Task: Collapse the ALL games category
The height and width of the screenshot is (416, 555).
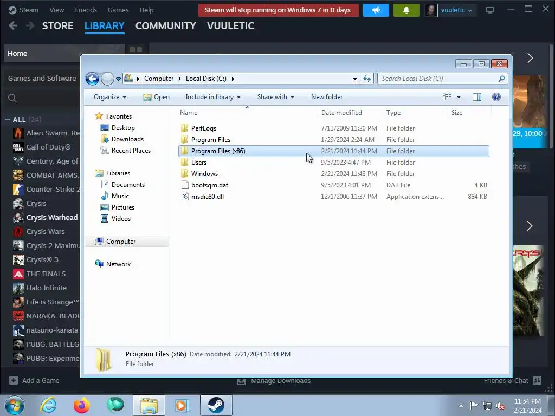Action: tap(8, 120)
